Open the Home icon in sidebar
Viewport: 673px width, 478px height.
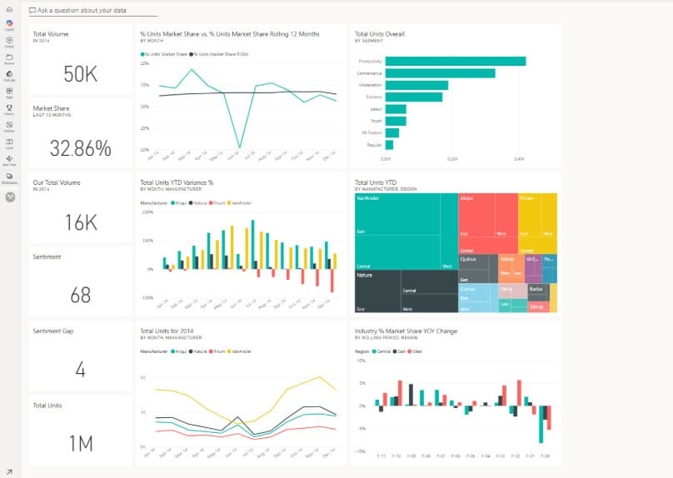pyautogui.click(x=9, y=7)
